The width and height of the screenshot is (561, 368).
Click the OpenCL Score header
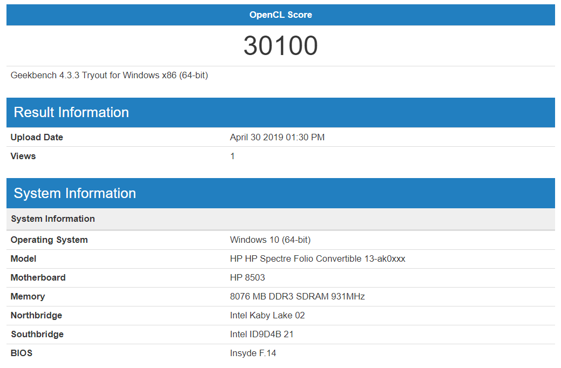pos(280,15)
